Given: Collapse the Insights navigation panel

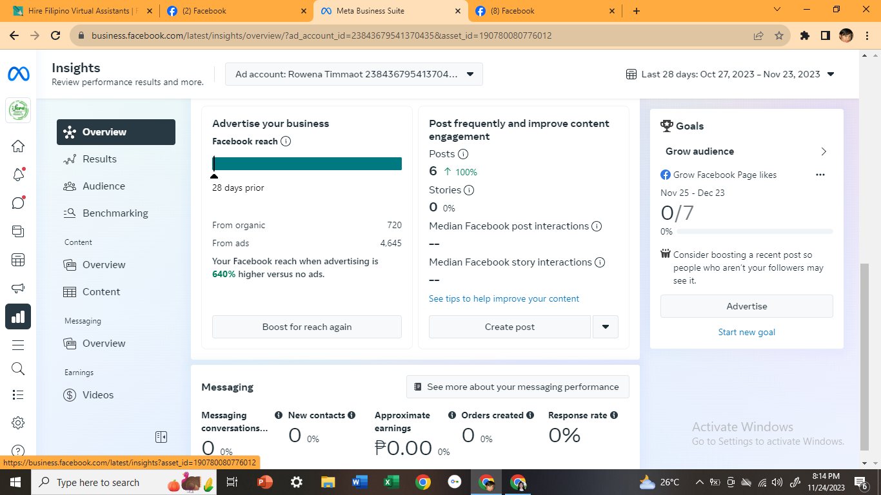Looking at the screenshot, I should click(x=161, y=437).
